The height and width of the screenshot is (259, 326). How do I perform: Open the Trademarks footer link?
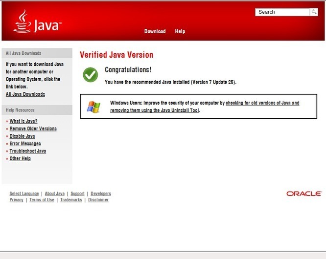point(71,200)
